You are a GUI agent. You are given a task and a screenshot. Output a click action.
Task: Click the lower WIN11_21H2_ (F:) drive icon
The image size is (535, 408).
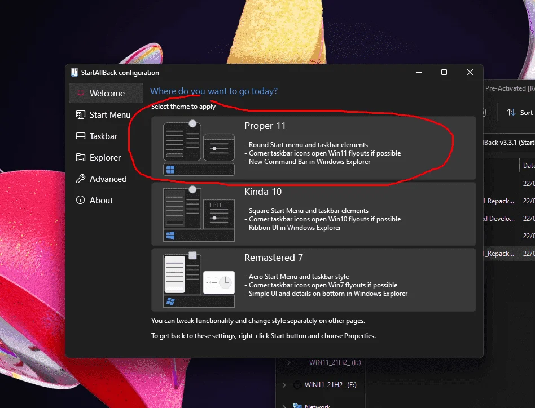pyautogui.click(x=297, y=385)
